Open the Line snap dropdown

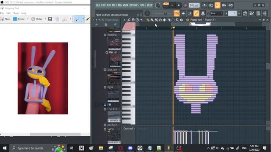tap(216, 13)
